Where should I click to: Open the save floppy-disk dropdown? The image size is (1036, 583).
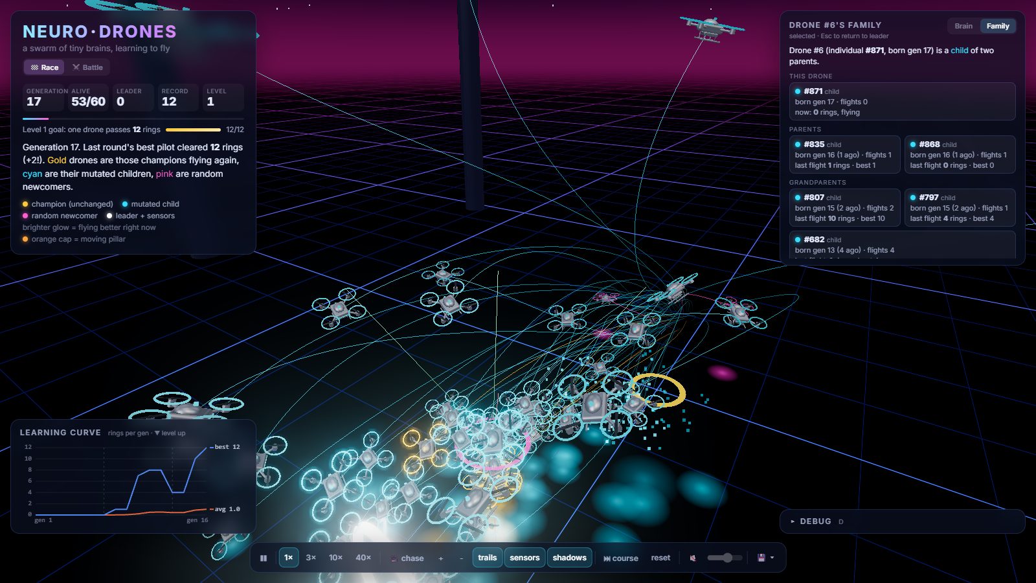point(765,558)
